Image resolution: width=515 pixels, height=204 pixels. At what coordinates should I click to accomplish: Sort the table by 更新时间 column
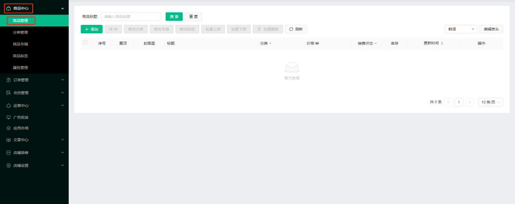click(442, 43)
